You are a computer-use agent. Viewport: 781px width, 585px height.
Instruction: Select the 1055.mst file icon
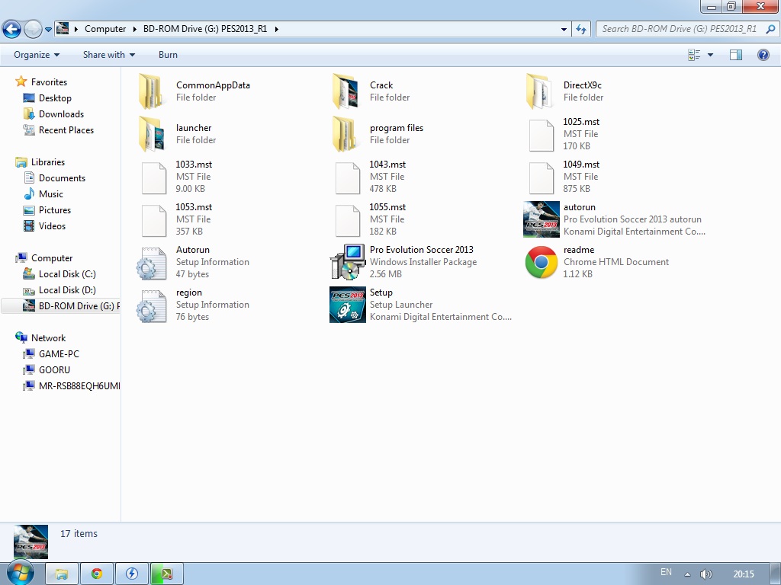coord(348,221)
